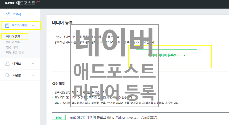Image resolution: width=229 pixels, height=125 pixels.
Task: Click the 미디어 등록 page heading
Action: coord(63,23)
